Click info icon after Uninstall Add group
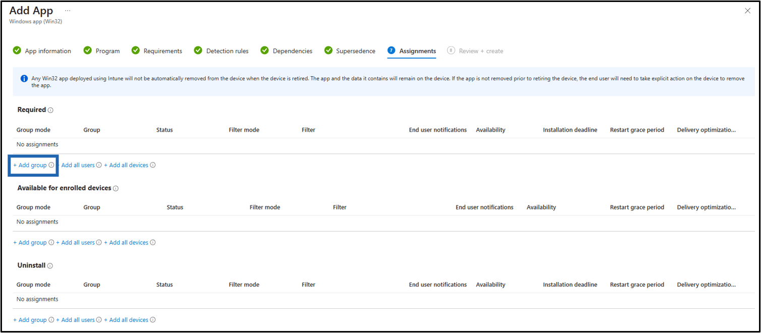 point(51,320)
